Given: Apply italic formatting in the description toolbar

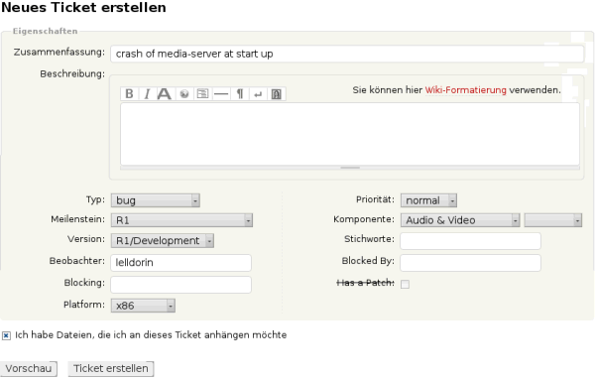Looking at the screenshot, I should (147, 94).
